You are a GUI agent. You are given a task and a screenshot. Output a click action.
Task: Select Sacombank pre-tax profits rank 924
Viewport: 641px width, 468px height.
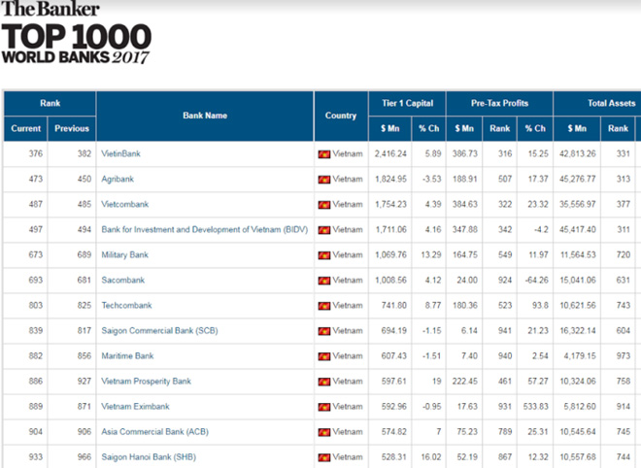point(505,281)
